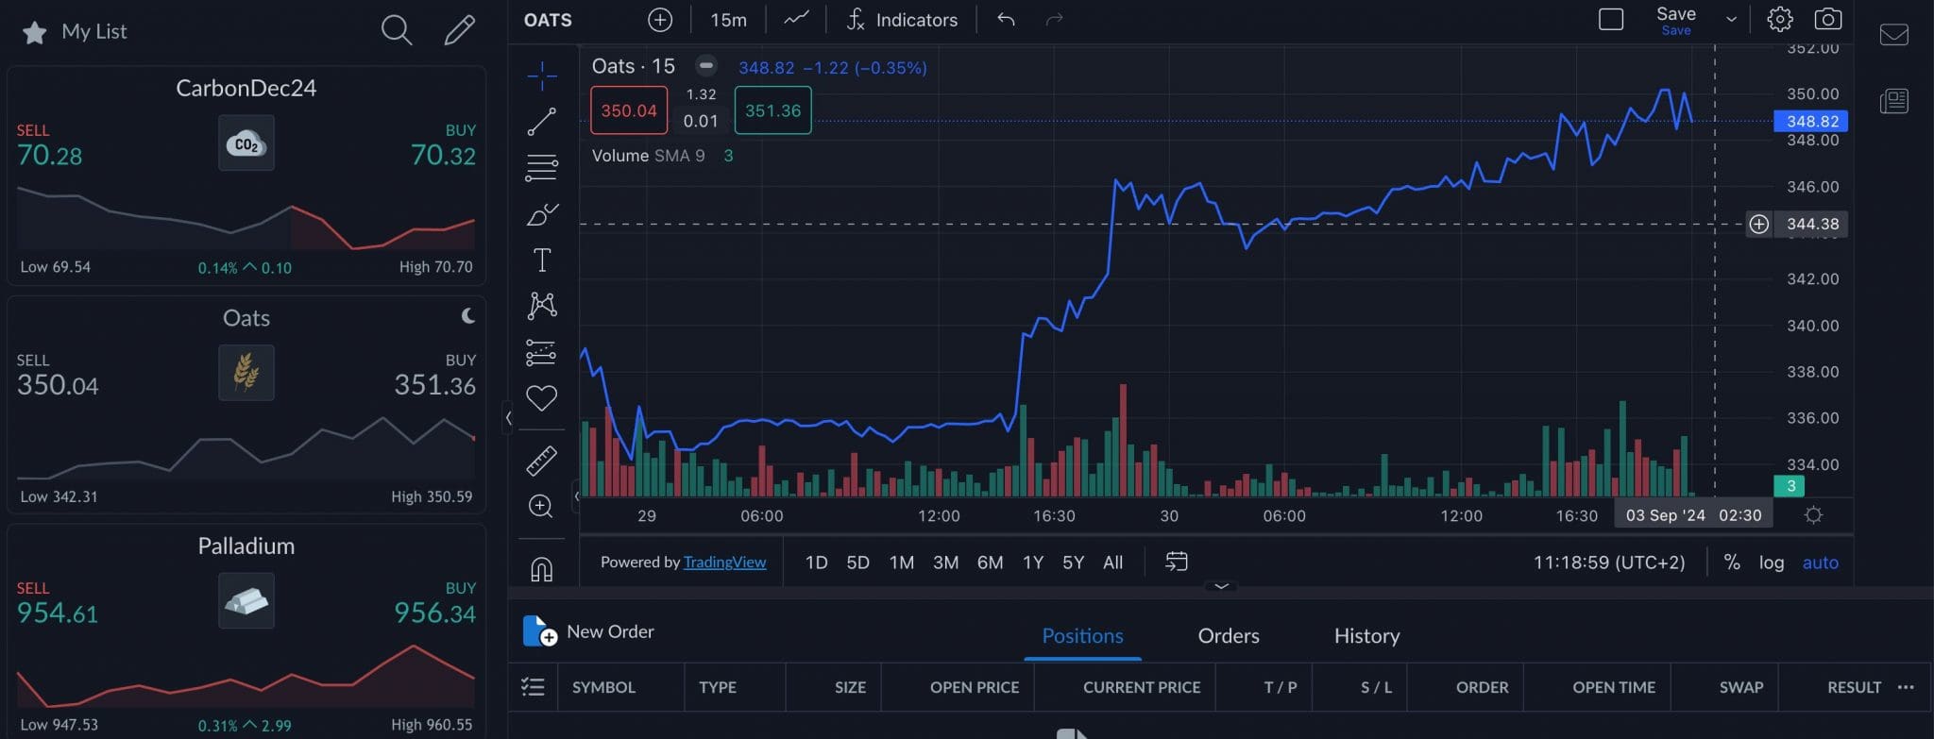Viewport: 1934px width, 739px height.
Task: Open go to date calendar icon
Action: [1176, 563]
